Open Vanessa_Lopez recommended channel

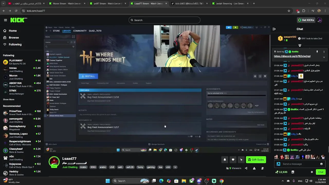tap(22, 135)
